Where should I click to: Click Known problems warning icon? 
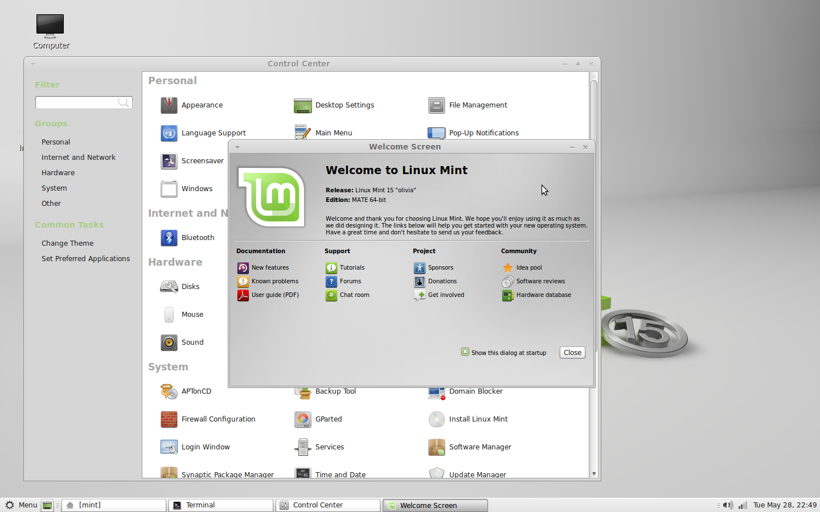(x=243, y=282)
